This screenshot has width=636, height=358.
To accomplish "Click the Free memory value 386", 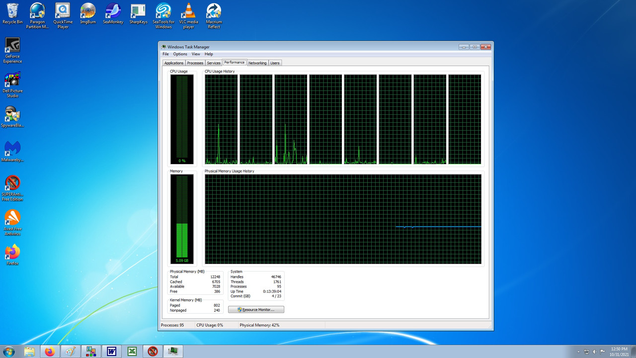I will pyautogui.click(x=217, y=292).
